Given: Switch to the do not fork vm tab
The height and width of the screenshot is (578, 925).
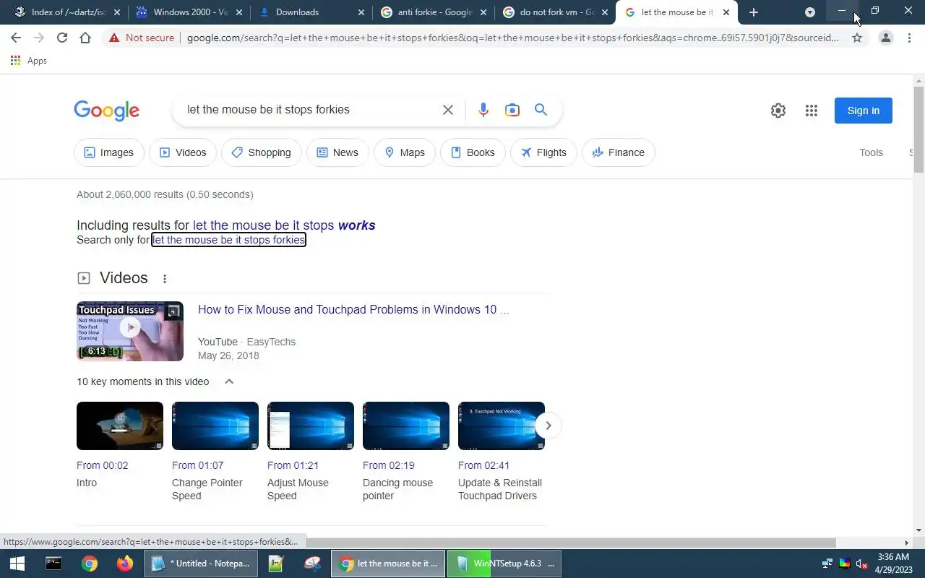Looking at the screenshot, I should (556, 12).
